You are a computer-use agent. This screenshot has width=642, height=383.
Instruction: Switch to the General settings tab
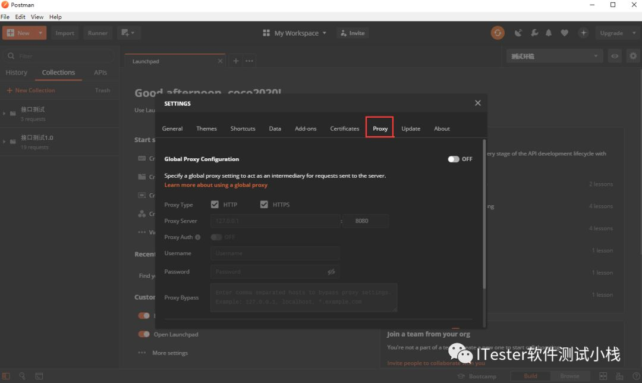172,128
